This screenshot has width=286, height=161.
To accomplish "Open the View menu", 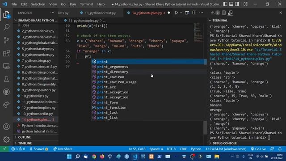I will tap(53, 4).
